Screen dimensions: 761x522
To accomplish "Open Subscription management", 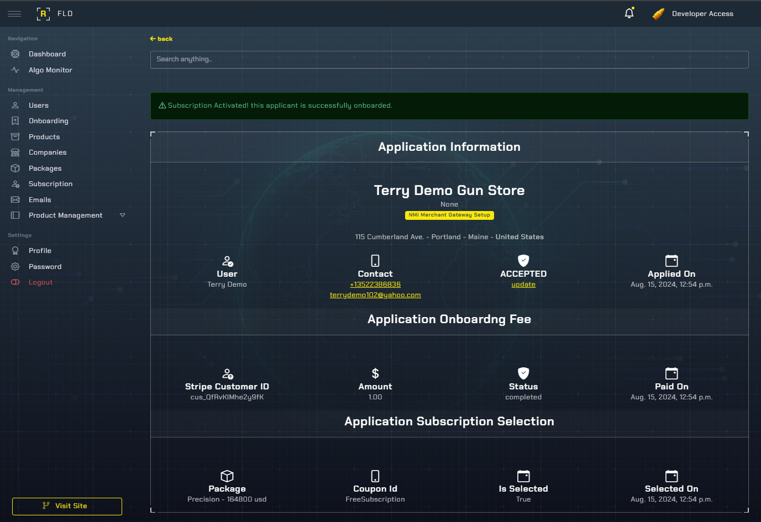I will tap(51, 184).
